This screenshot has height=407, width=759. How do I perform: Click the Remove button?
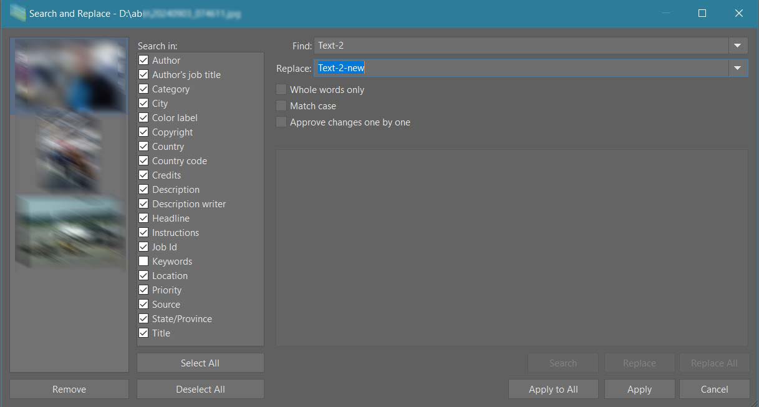[x=69, y=389]
